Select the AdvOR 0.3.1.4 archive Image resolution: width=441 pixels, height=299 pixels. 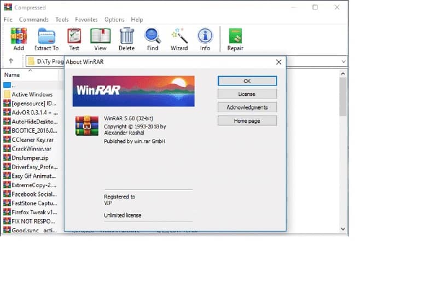tap(35, 112)
